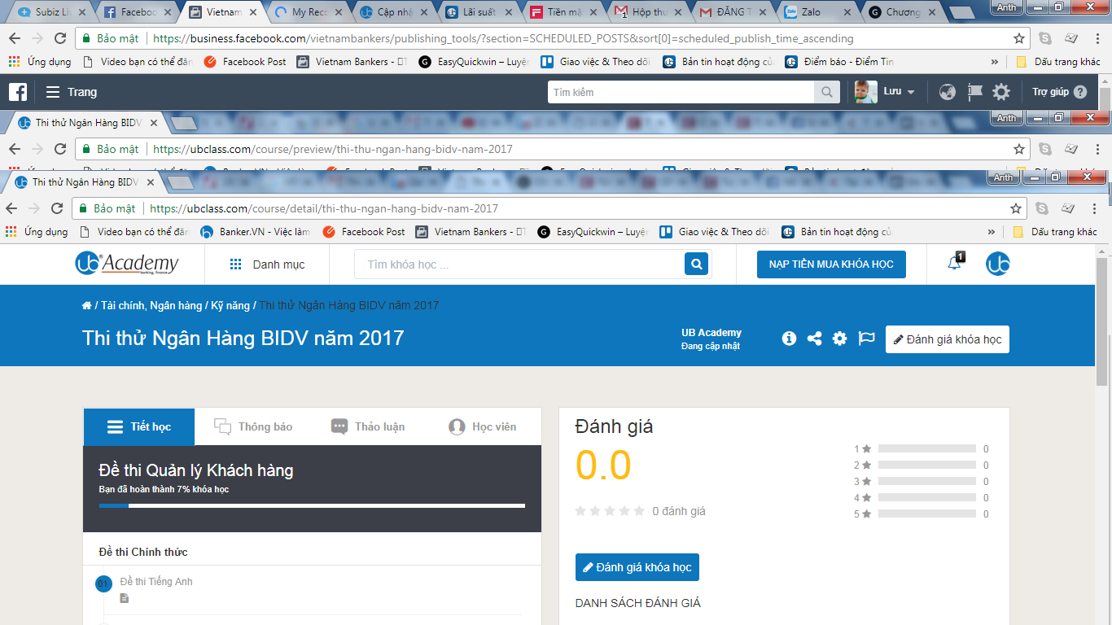Click the Ứng dụng apps shortcut in front window

coord(36,232)
